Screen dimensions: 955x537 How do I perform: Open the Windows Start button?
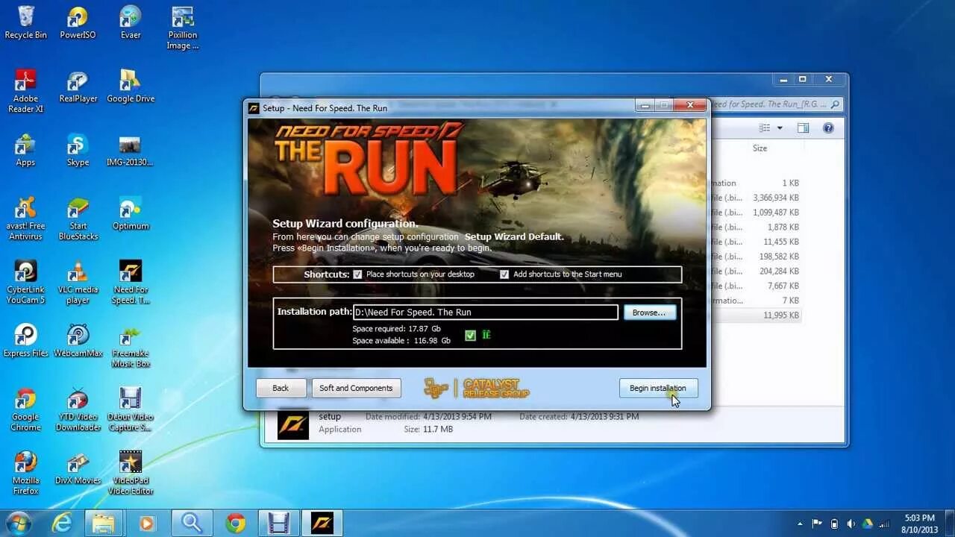point(18,523)
